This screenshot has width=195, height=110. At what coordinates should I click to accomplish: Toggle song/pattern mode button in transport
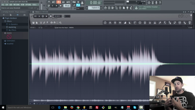(x=49, y=6)
